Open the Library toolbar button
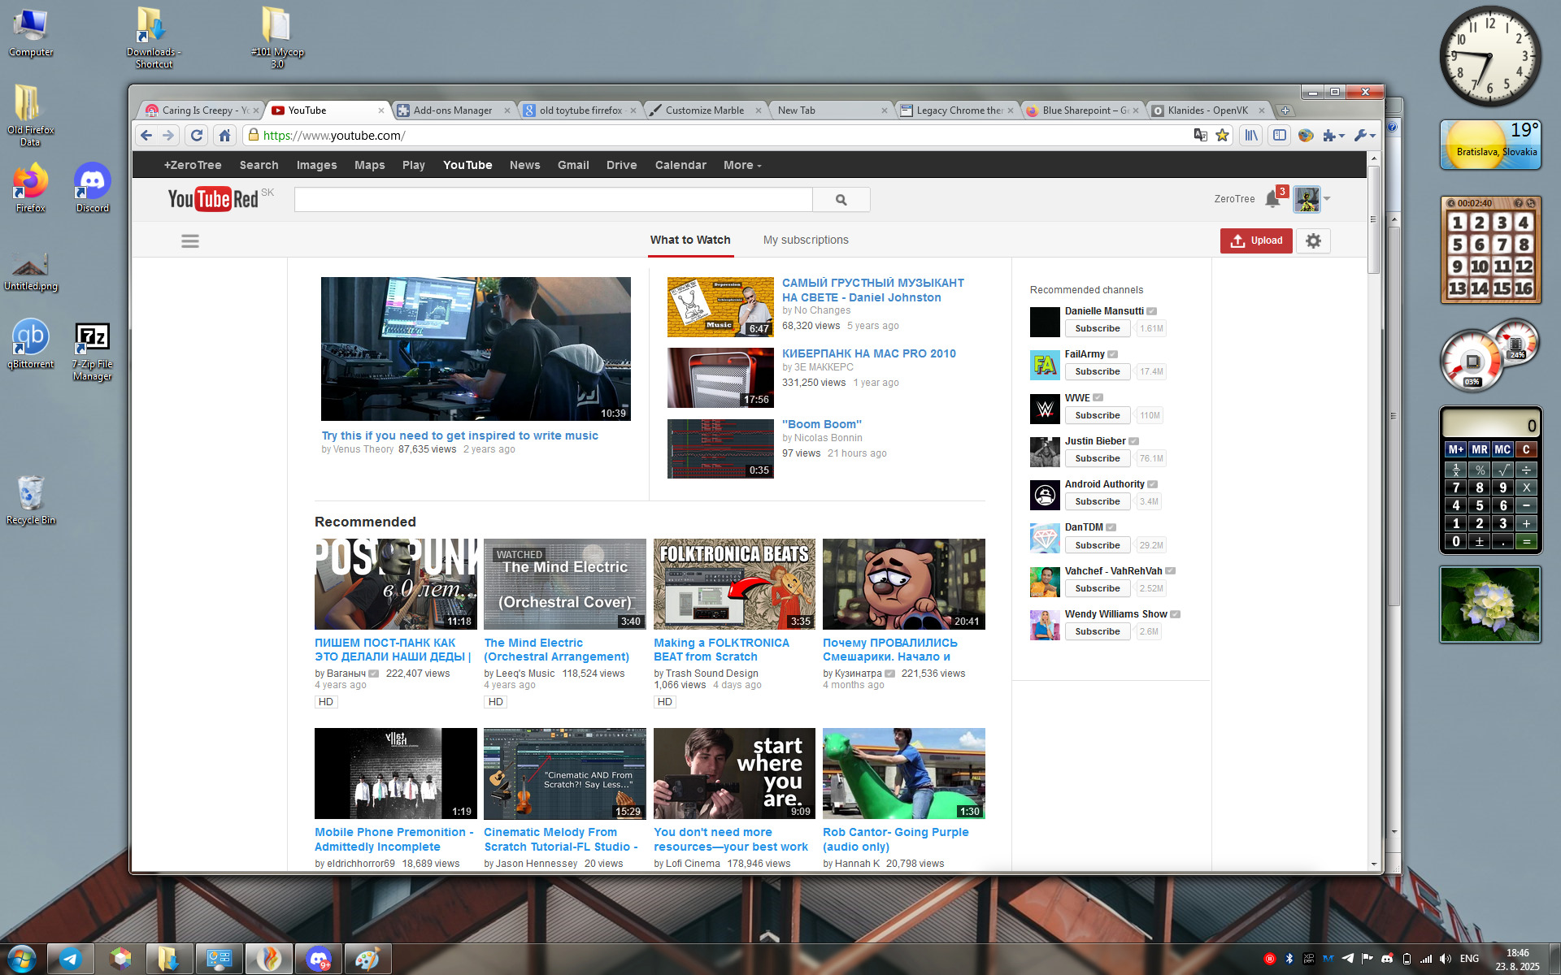This screenshot has height=975, width=1561. click(x=1251, y=136)
